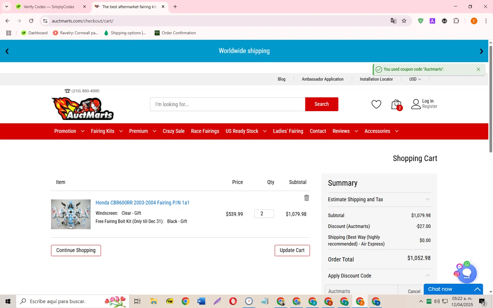Viewport: 493px width, 308px height.
Task: Click the quantity field showing 2
Action: [x=264, y=214]
